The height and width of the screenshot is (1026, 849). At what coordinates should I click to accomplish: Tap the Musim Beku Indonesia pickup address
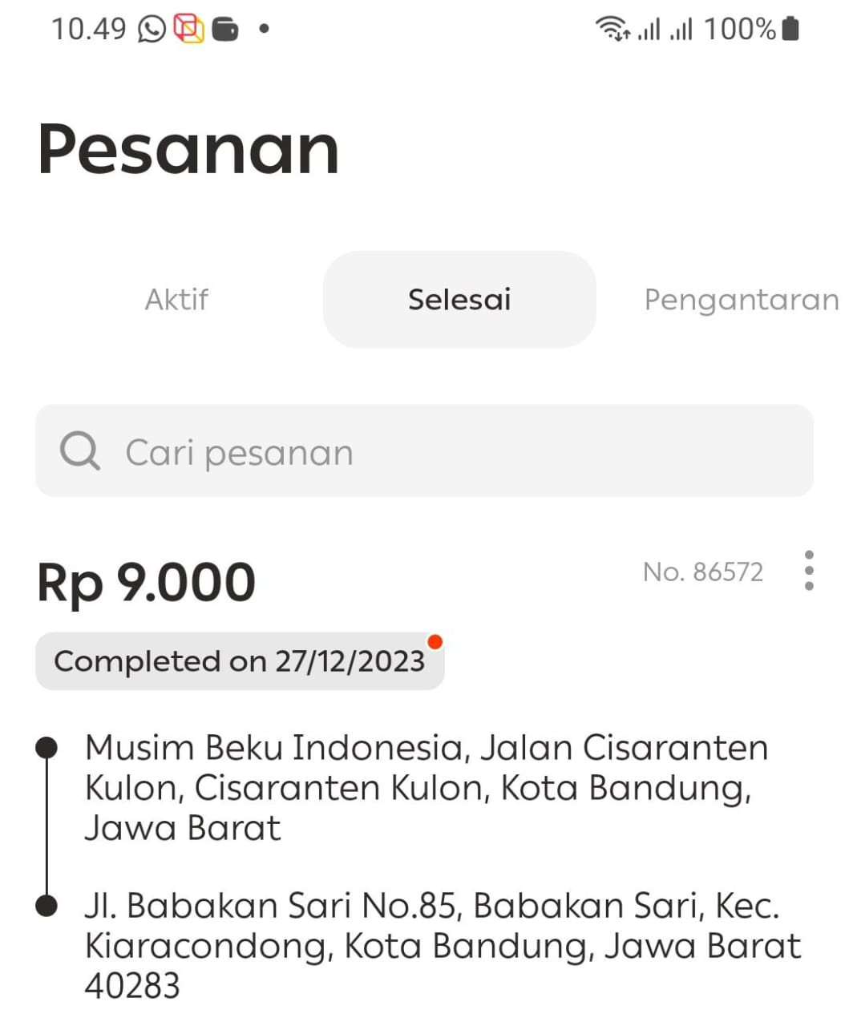pyautogui.click(x=425, y=787)
